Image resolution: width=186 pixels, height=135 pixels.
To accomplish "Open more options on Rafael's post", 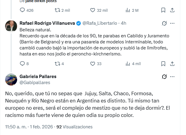I will pos(172,23).
